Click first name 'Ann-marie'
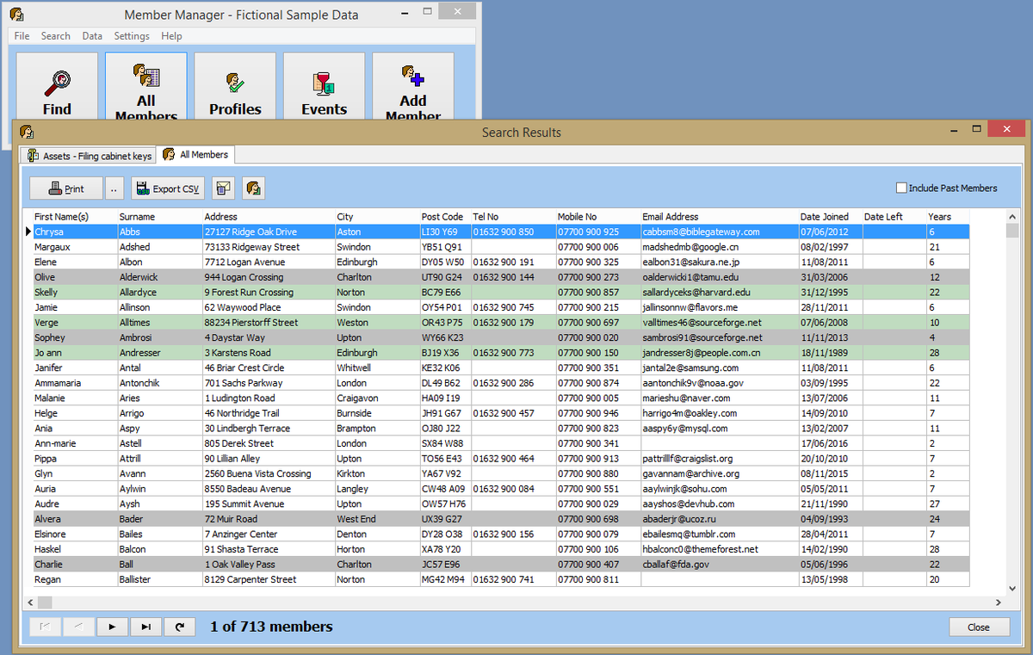 [x=55, y=443]
